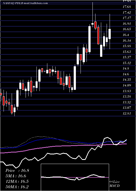Click the 14.6 price axis label
The height and width of the screenshot is (191, 136).
126,74
